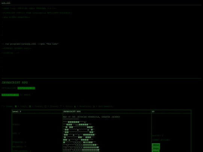Click the Forest square in the legend

point(30,106)
